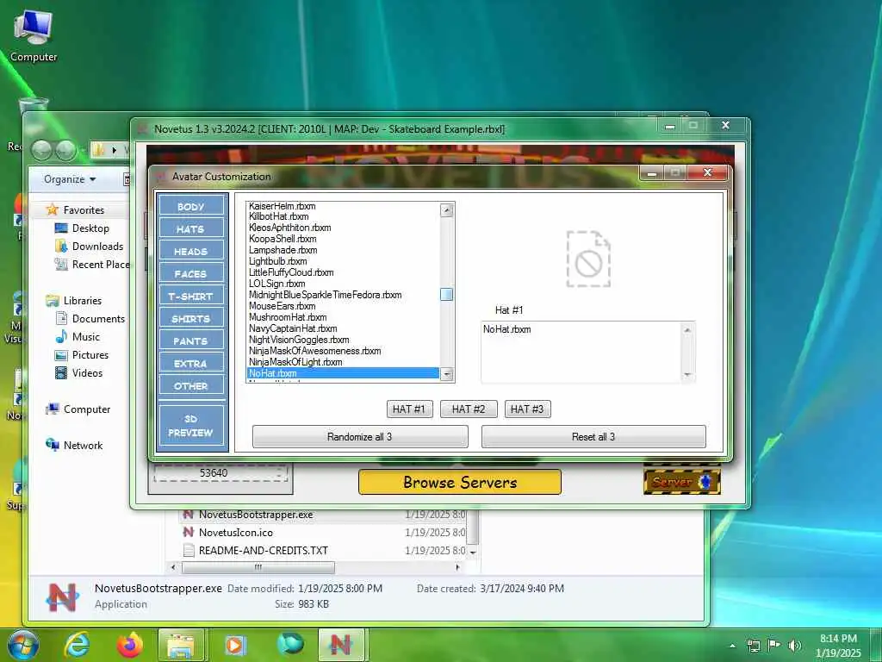The width and height of the screenshot is (882, 662).
Task: Select LittleFluffyCloud.rbxm hat
Action: (343, 272)
